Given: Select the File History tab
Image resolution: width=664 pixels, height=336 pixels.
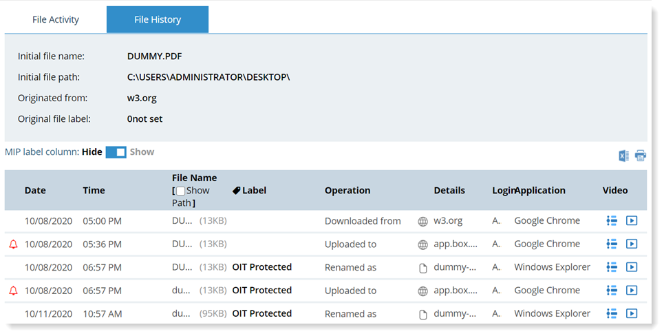Looking at the screenshot, I should coord(157,19).
